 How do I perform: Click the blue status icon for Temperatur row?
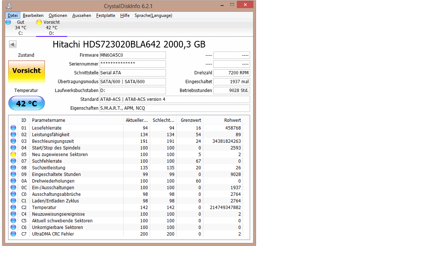[x=13, y=207]
